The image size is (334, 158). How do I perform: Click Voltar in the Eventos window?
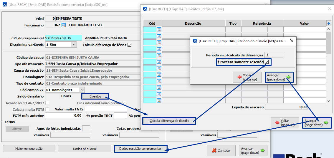click(285, 123)
